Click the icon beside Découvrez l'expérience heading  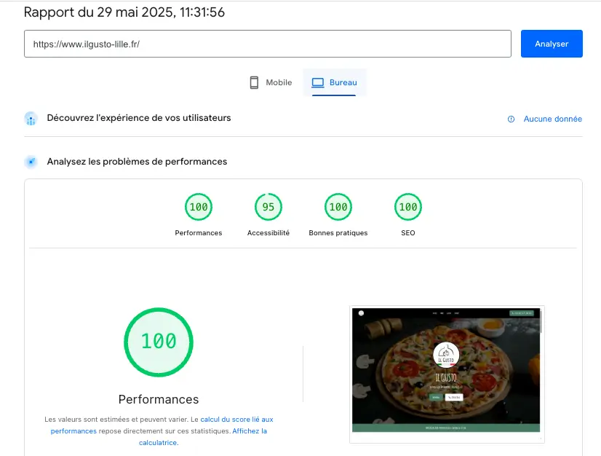point(31,118)
